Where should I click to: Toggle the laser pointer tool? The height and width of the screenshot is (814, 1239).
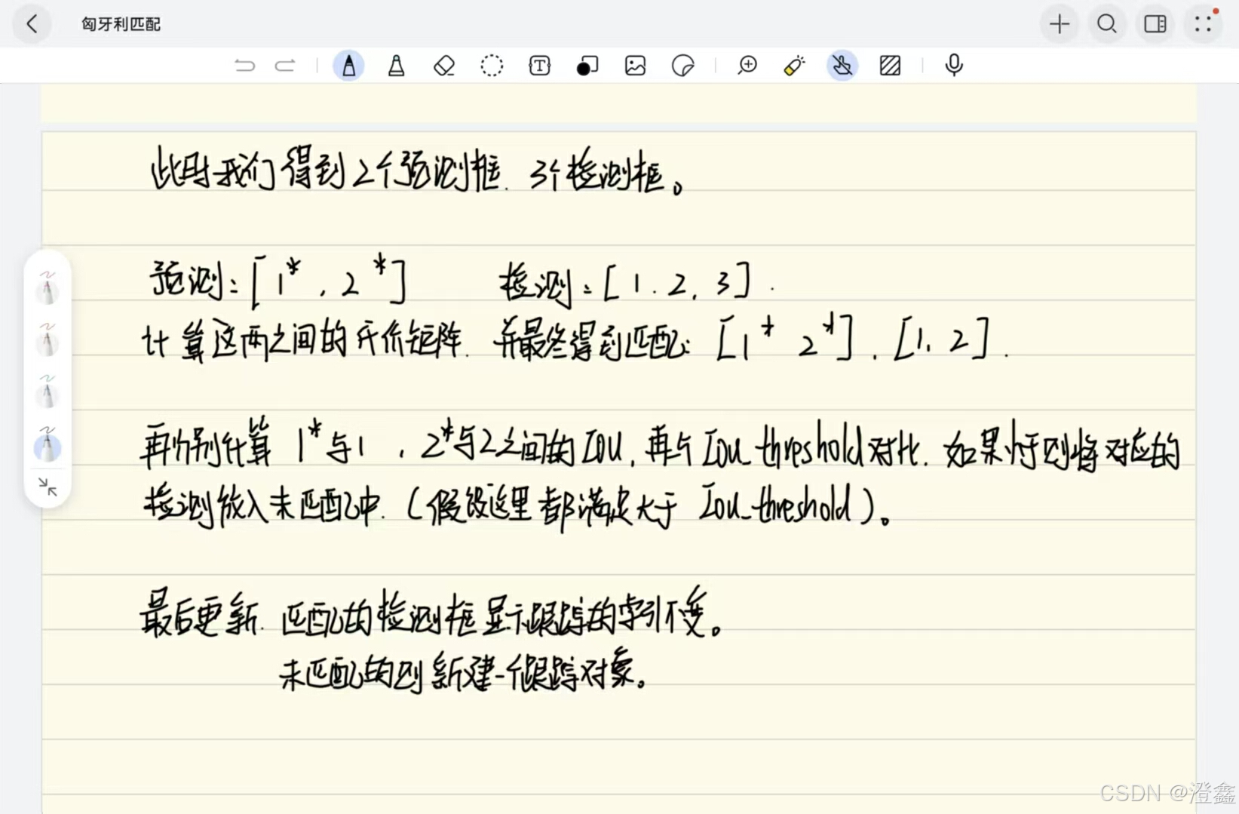[x=793, y=66]
